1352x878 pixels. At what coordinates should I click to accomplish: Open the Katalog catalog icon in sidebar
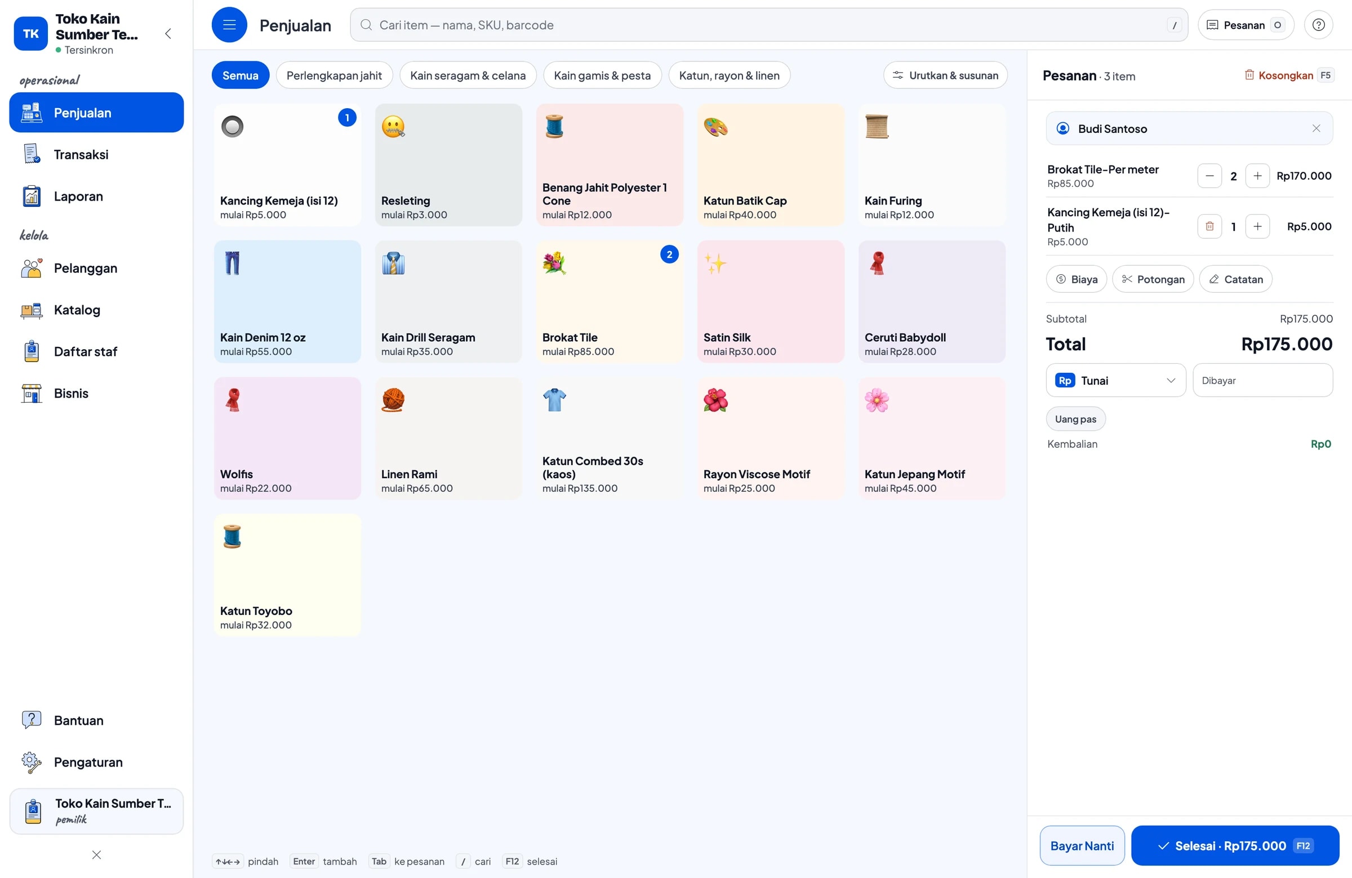32,310
